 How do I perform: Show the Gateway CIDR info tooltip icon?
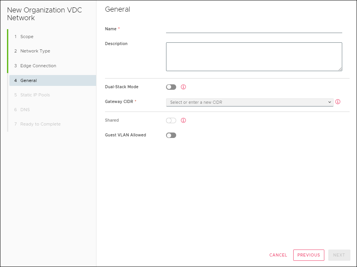pos(338,102)
